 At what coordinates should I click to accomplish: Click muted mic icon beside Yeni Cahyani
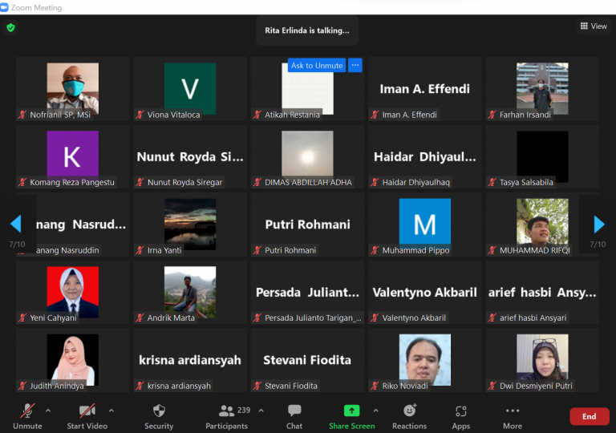22,318
